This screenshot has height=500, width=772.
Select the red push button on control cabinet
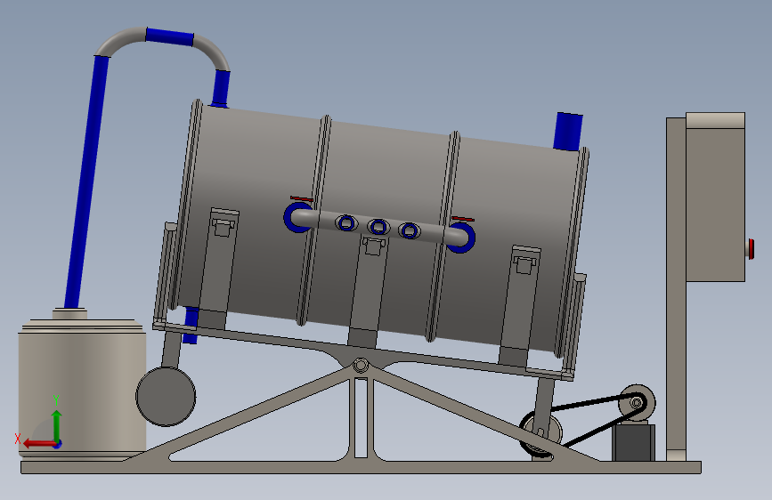point(751,248)
